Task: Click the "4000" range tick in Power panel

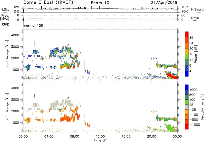Action: [x=15, y=35]
